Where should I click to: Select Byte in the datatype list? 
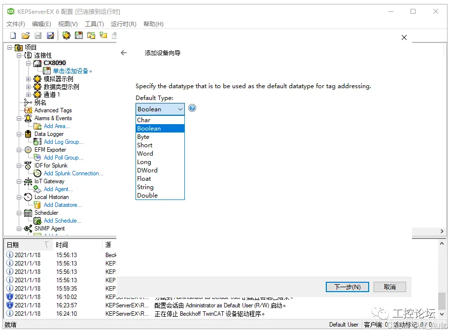(160, 137)
